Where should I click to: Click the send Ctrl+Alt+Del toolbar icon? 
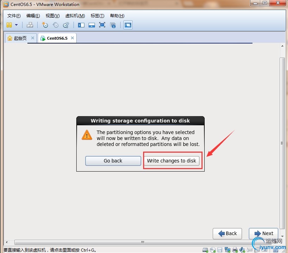coord(30,25)
